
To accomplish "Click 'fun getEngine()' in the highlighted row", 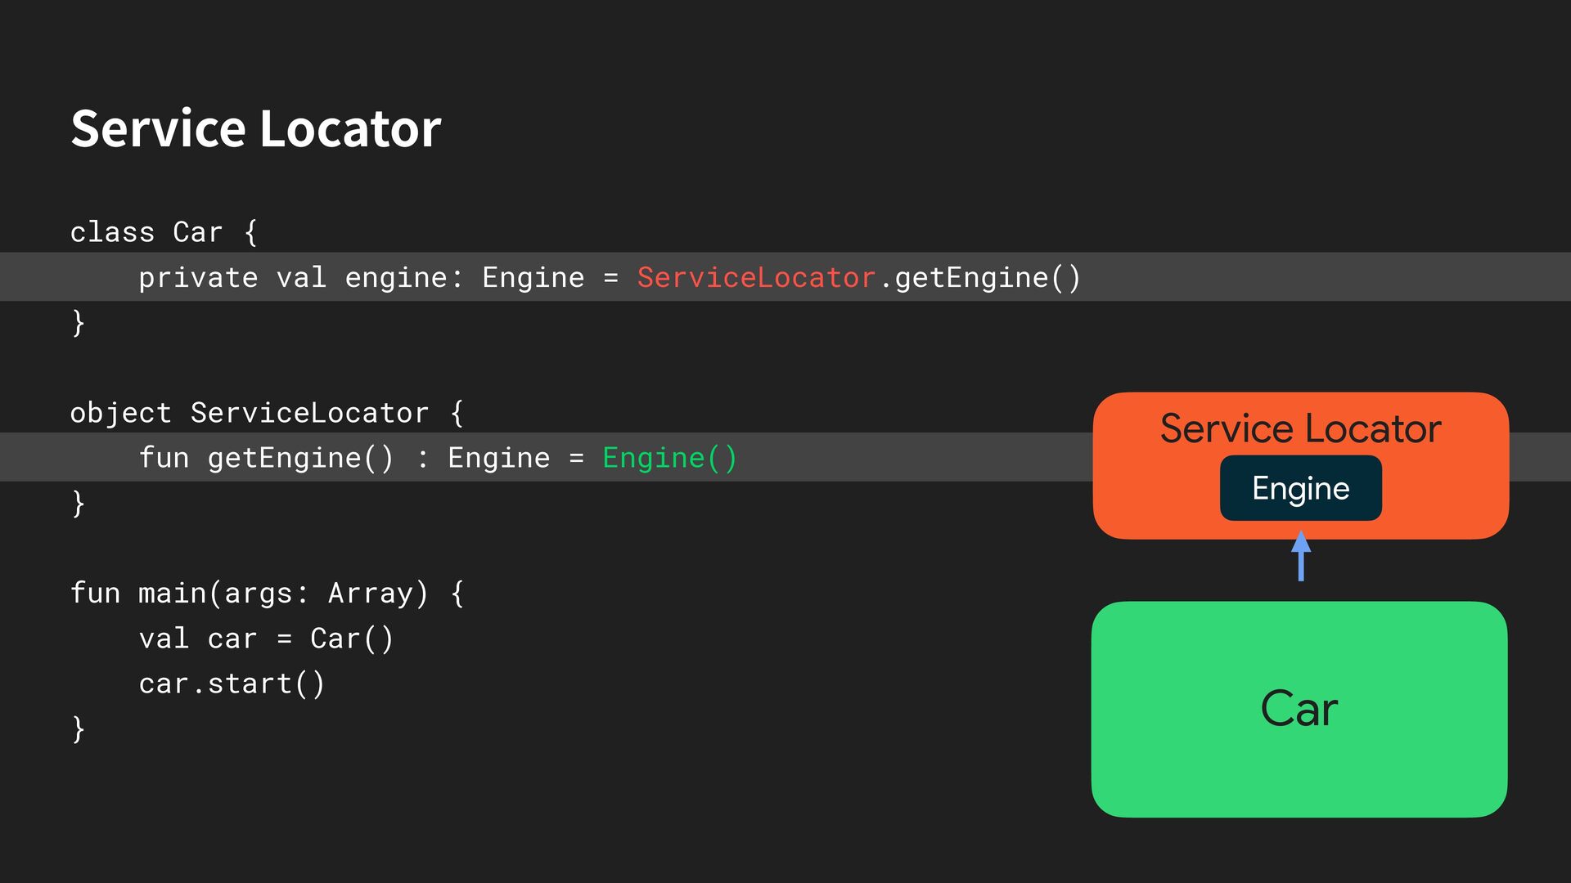I will pos(266,458).
